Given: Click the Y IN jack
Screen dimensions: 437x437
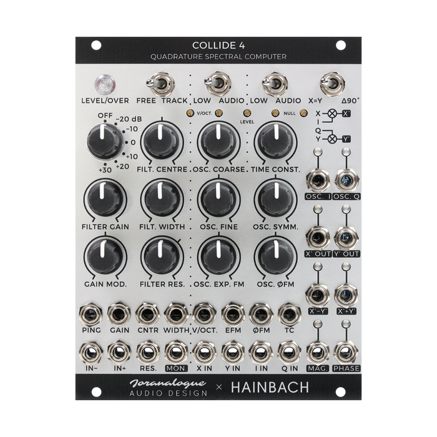Looking at the screenshot, I should click(233, 352).
